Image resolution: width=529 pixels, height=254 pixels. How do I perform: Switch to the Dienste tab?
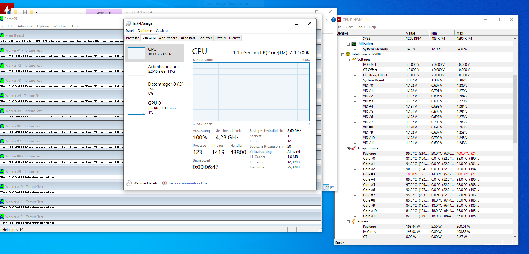235,38
